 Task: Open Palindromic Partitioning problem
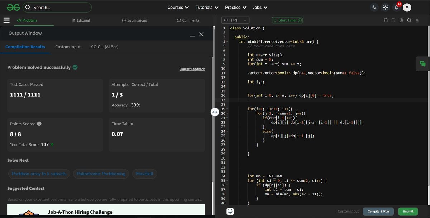101,174
